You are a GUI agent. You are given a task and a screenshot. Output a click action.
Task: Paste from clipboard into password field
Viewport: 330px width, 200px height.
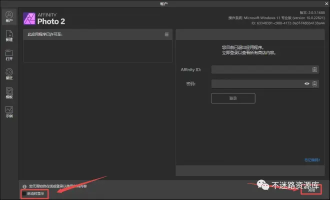(x=314, y=84)
